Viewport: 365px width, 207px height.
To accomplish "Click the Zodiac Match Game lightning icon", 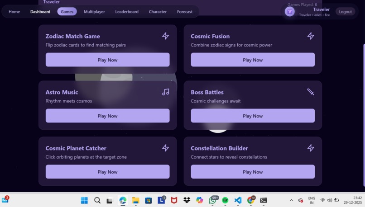I will tap(165, 36).
